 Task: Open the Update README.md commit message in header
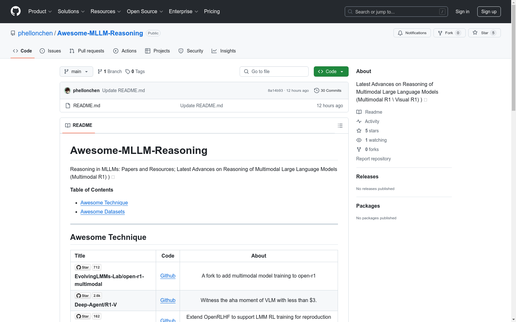[124, 90]
